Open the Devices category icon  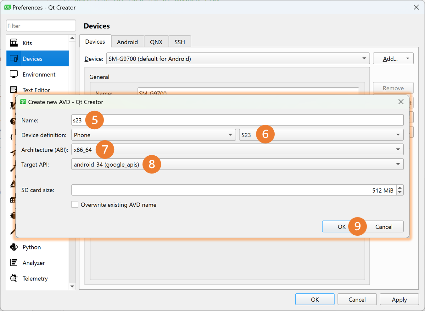(14, 58)
